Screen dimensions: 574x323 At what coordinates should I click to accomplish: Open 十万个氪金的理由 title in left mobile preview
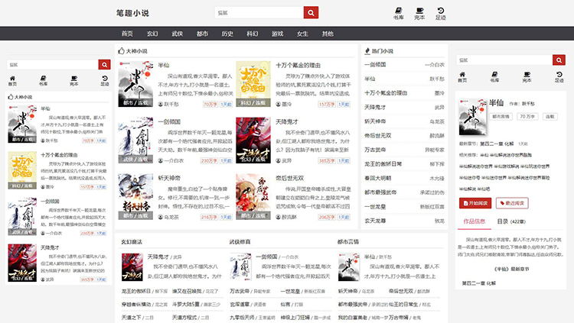[x=59, y=155]
